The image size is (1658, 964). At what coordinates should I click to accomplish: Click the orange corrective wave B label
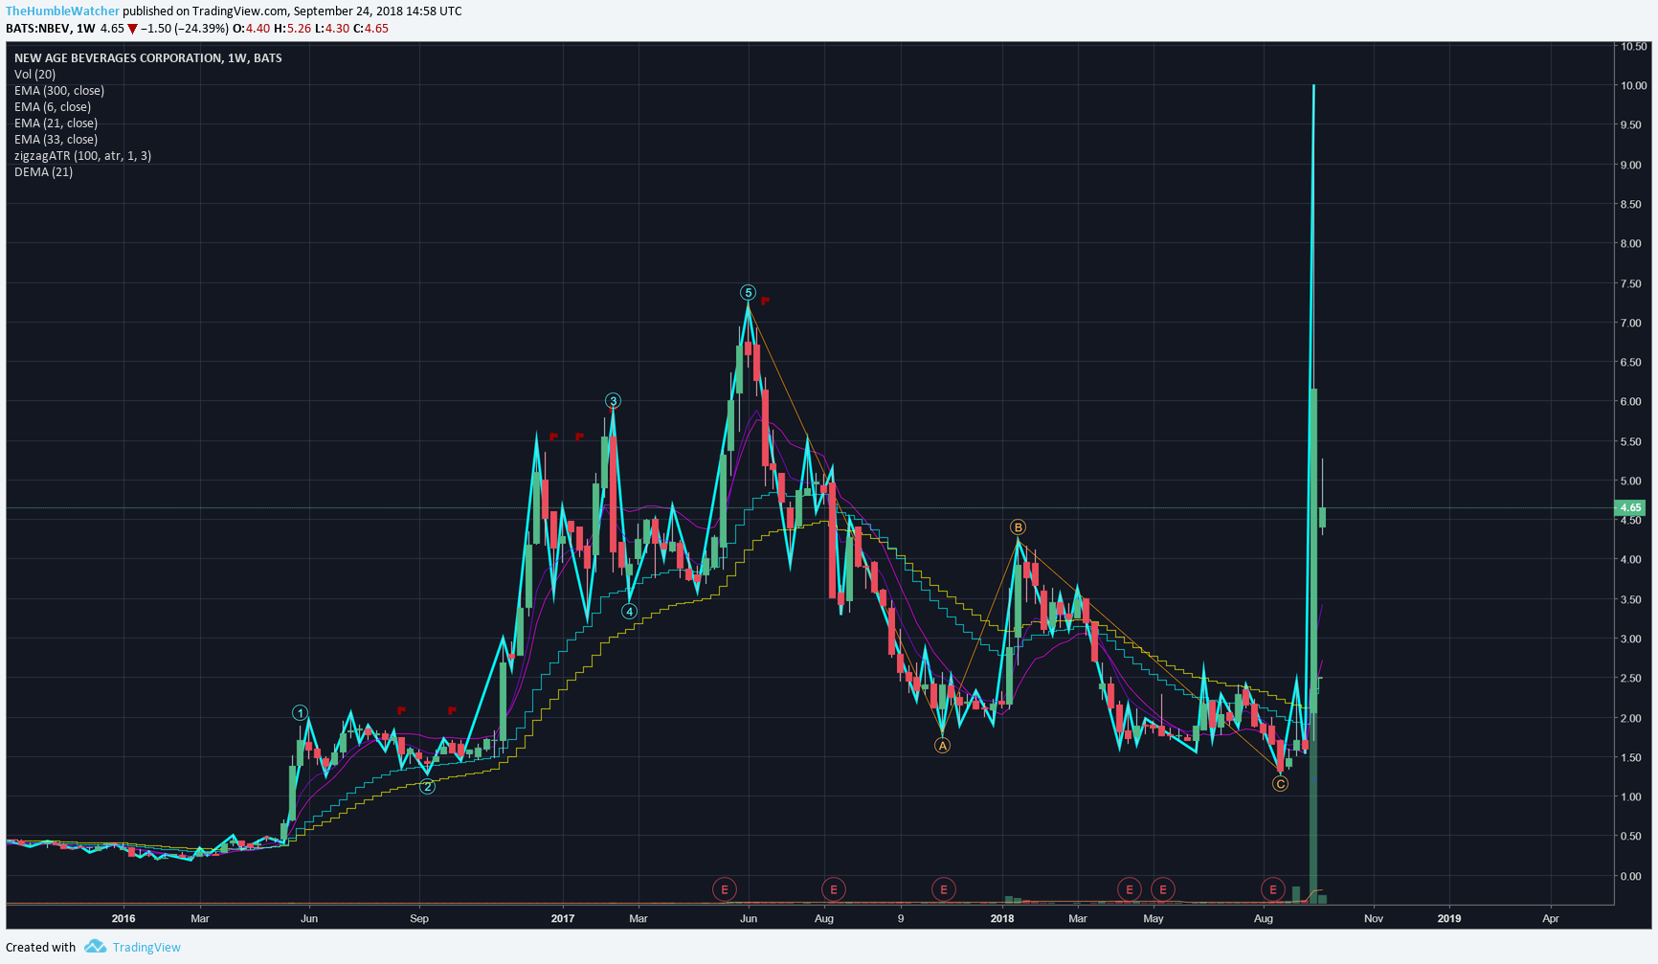[x=1019, y=527]
